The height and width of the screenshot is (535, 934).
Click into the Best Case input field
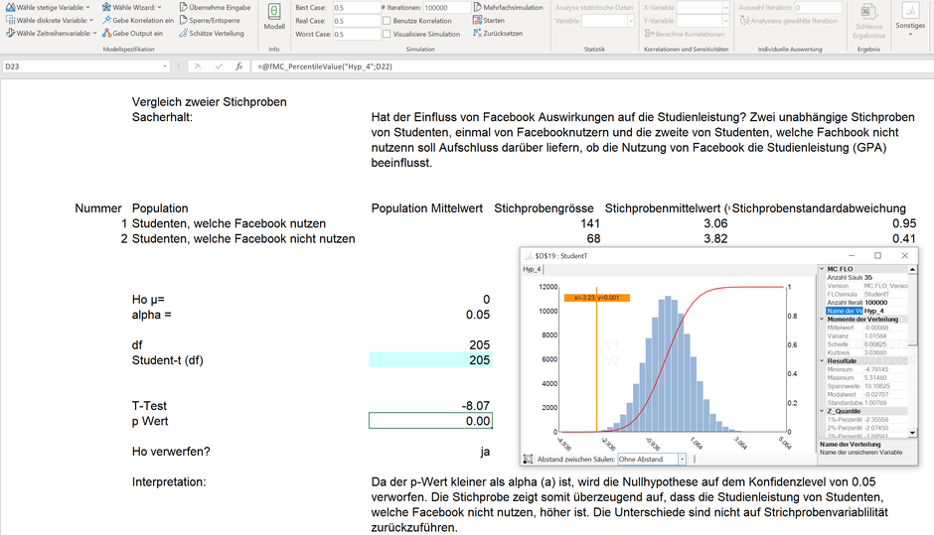coord(356,8)
